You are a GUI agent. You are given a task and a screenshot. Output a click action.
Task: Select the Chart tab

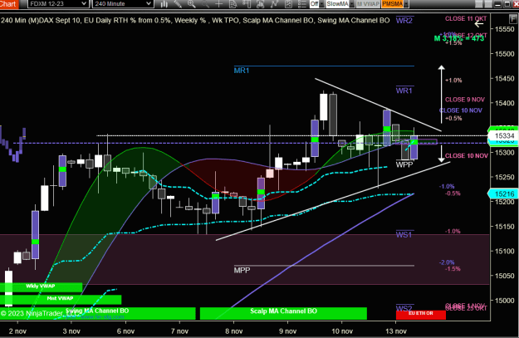[8, 4]
